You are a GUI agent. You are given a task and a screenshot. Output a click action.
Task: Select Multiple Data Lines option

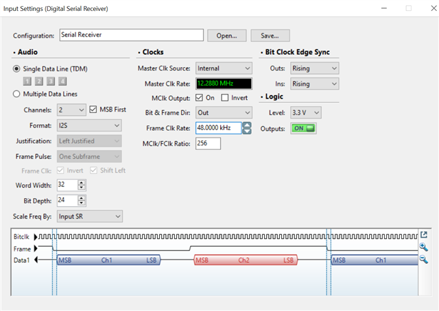[x=16, y=94]
